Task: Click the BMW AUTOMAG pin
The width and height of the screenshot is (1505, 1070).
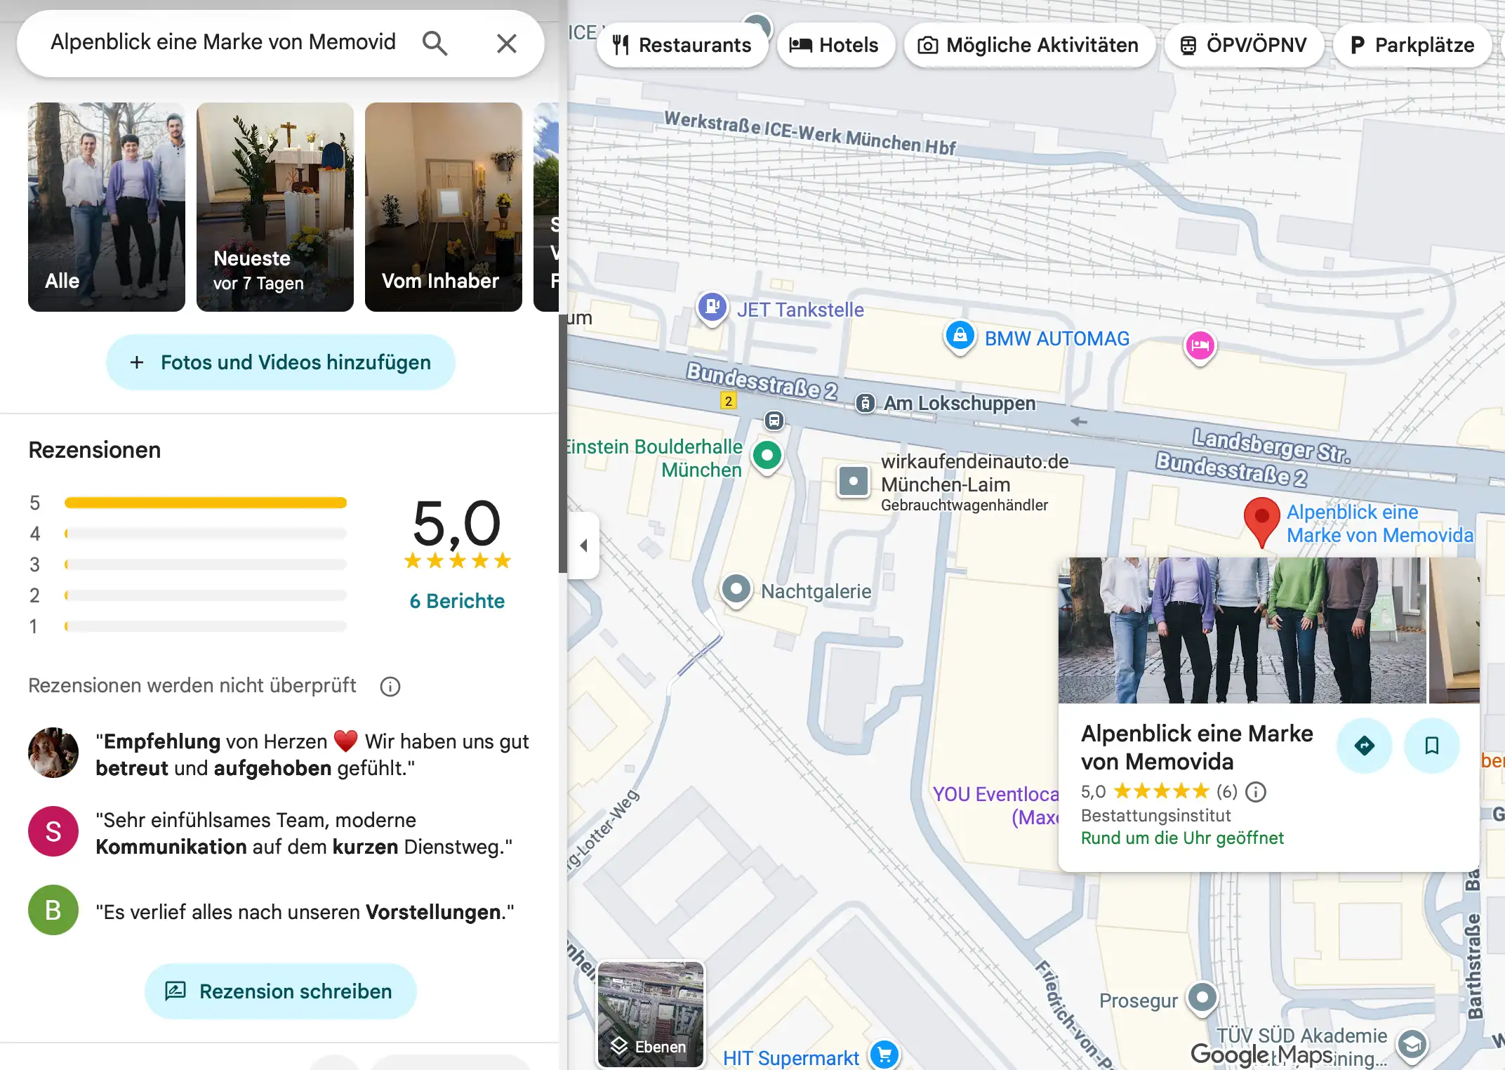Action: pyautogui.click(x=960, y=336)
